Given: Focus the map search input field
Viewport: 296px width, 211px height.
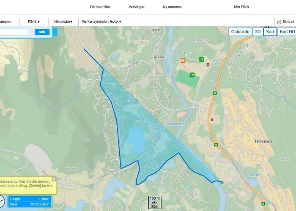Looking at the screenshot, I should (14, 32).
